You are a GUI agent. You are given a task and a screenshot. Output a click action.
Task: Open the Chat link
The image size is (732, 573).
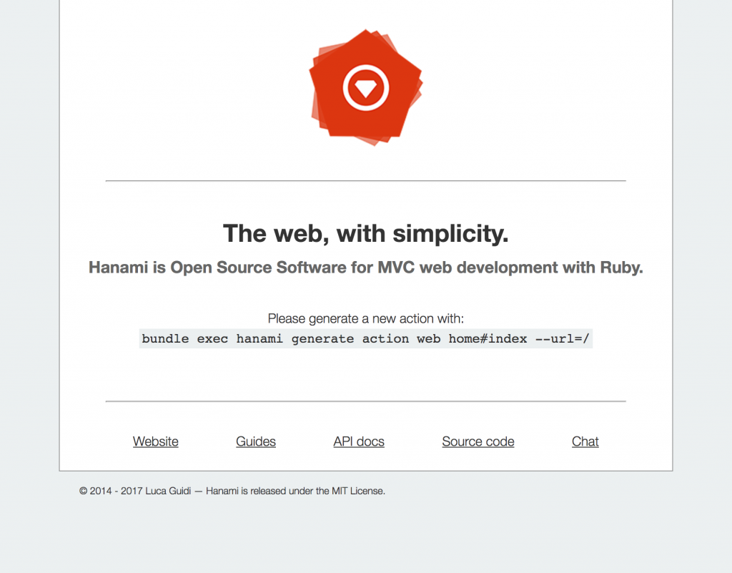coord(585,441)
